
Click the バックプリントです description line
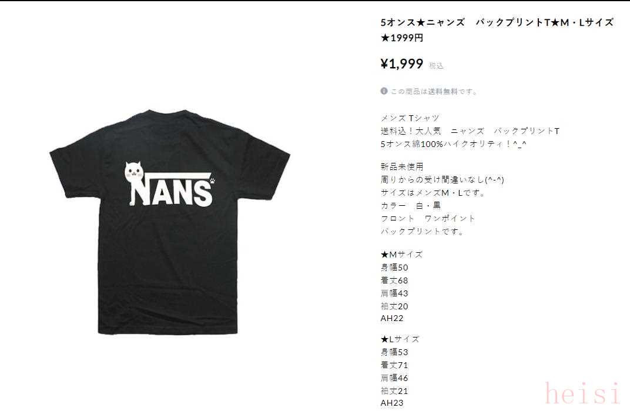pyautogui.click(x=423, y=231)
